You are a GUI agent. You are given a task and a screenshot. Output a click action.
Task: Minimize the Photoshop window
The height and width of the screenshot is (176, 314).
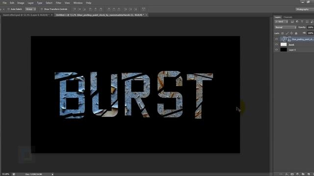[303, 2]
